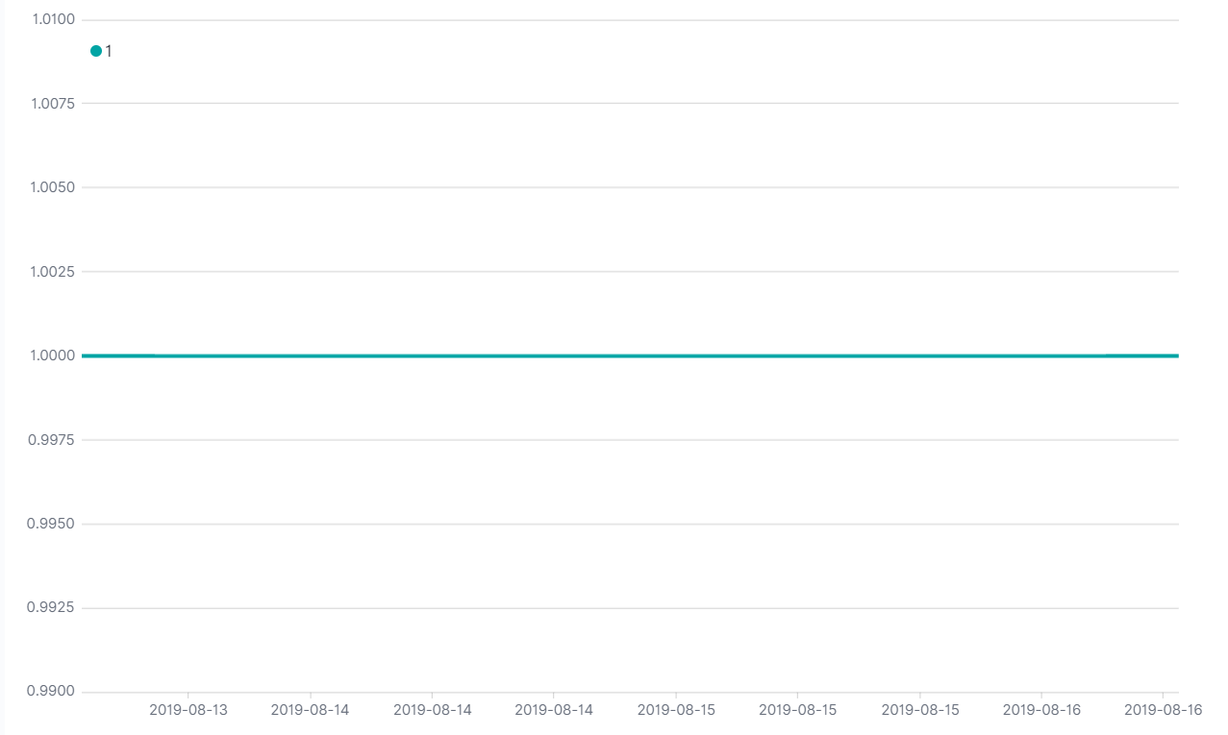Click the 0.9950 y-axis tick label
The width and height of the screenshot is (1228, 735).
click(x=54, y=524)
